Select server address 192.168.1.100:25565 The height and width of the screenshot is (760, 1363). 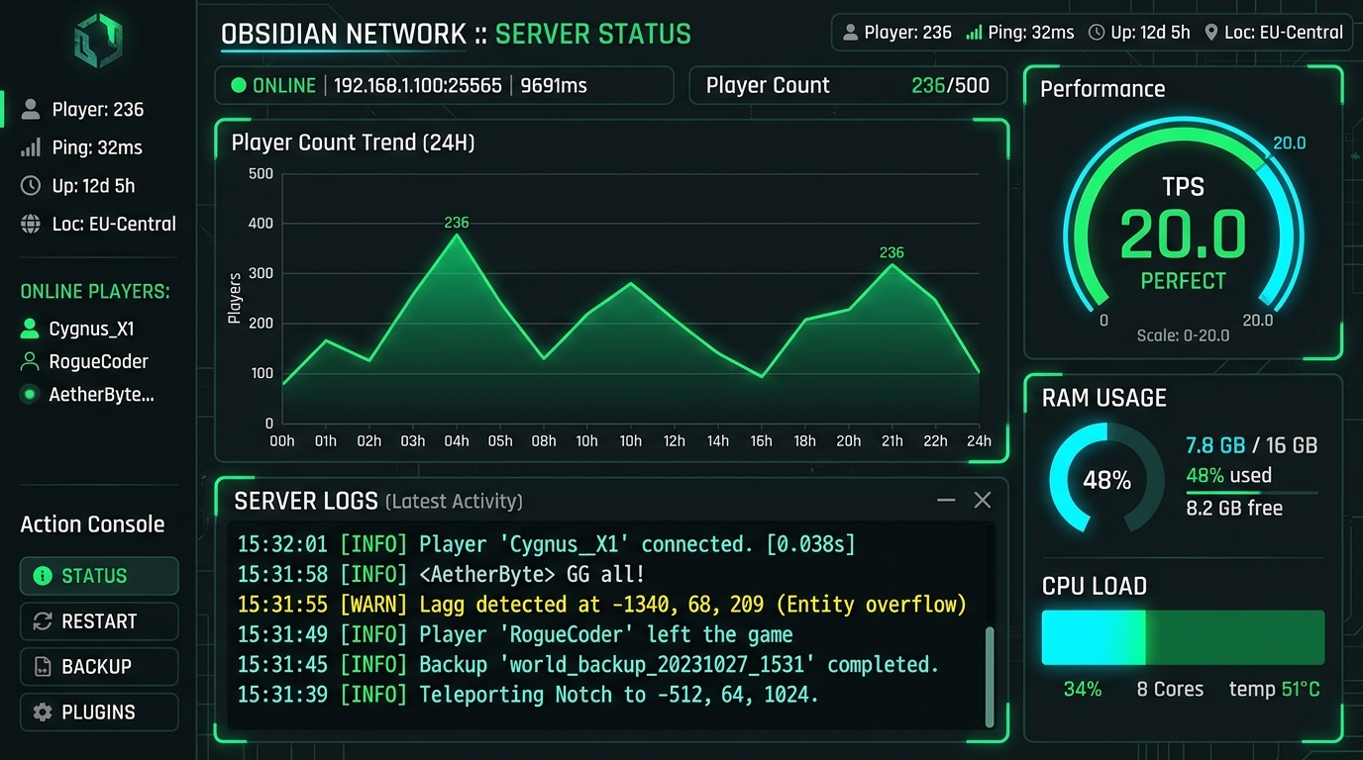coord(418,86)
